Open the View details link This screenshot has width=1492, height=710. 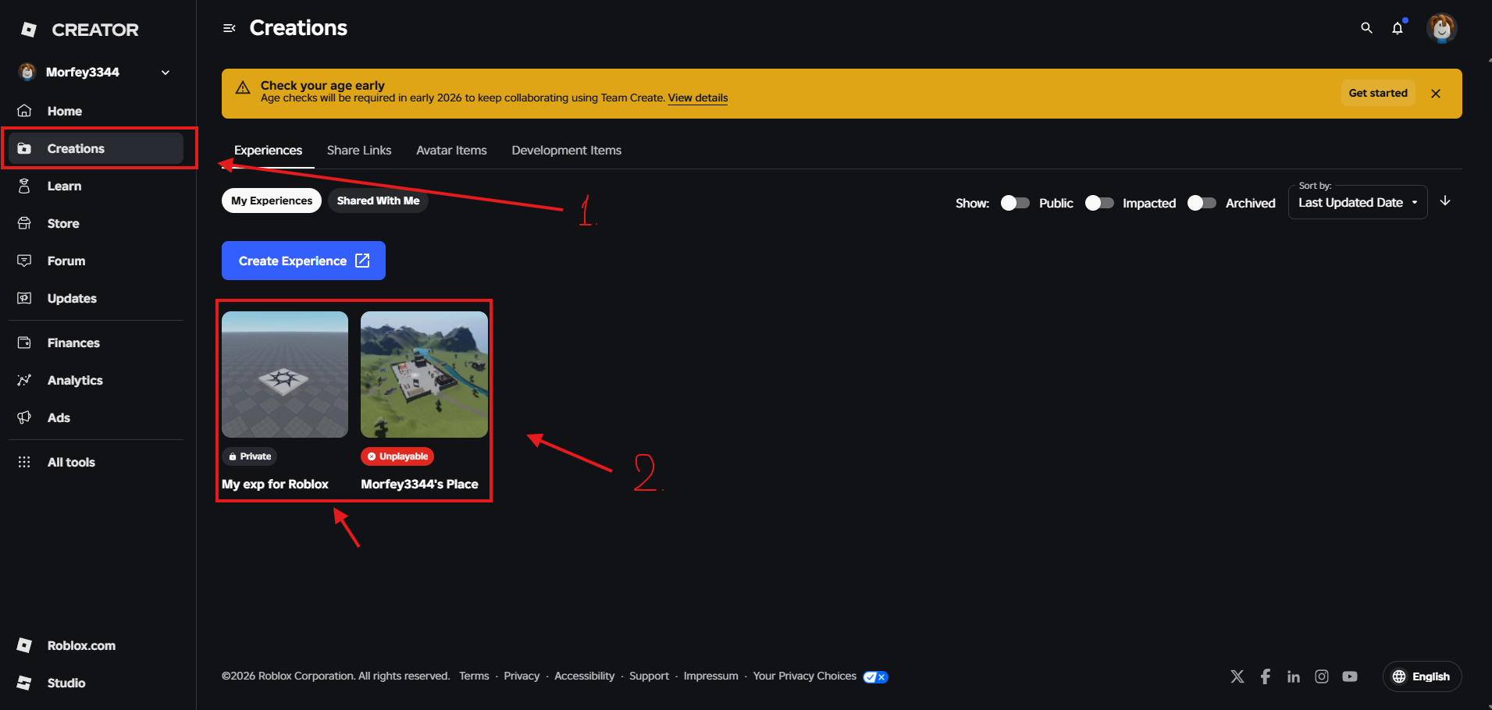pyautogui.click(x=698, y=98)
